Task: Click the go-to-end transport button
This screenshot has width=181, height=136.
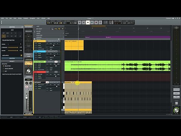Action: (84, 22)
